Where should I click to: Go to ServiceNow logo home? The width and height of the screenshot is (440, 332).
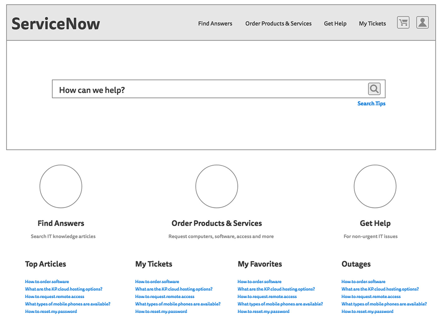coord(56,24)
